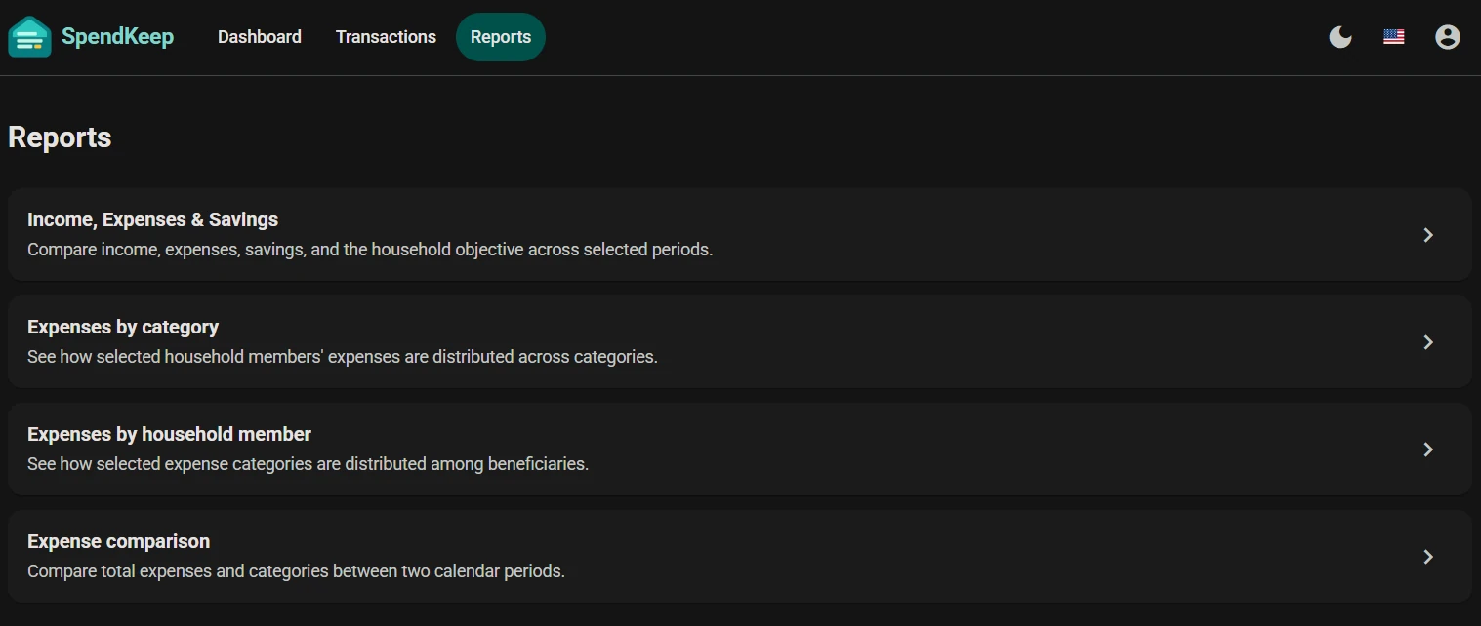Screen dimensions: 1481x626
Task: Open the Expense comparison report title
Action: click(118, 542)
